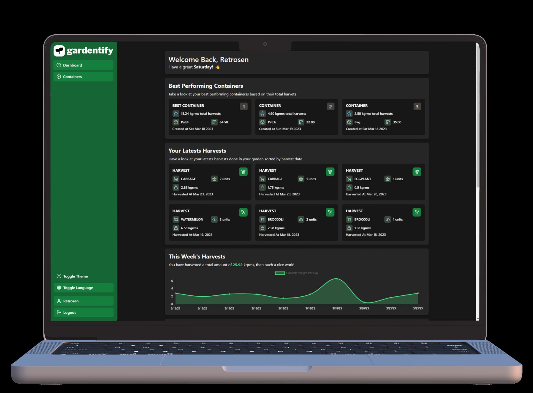Click the cart icon beside WATERMELON
This screenshot has height=393, width=533.
pyautogui.click(x=176, y=220)
